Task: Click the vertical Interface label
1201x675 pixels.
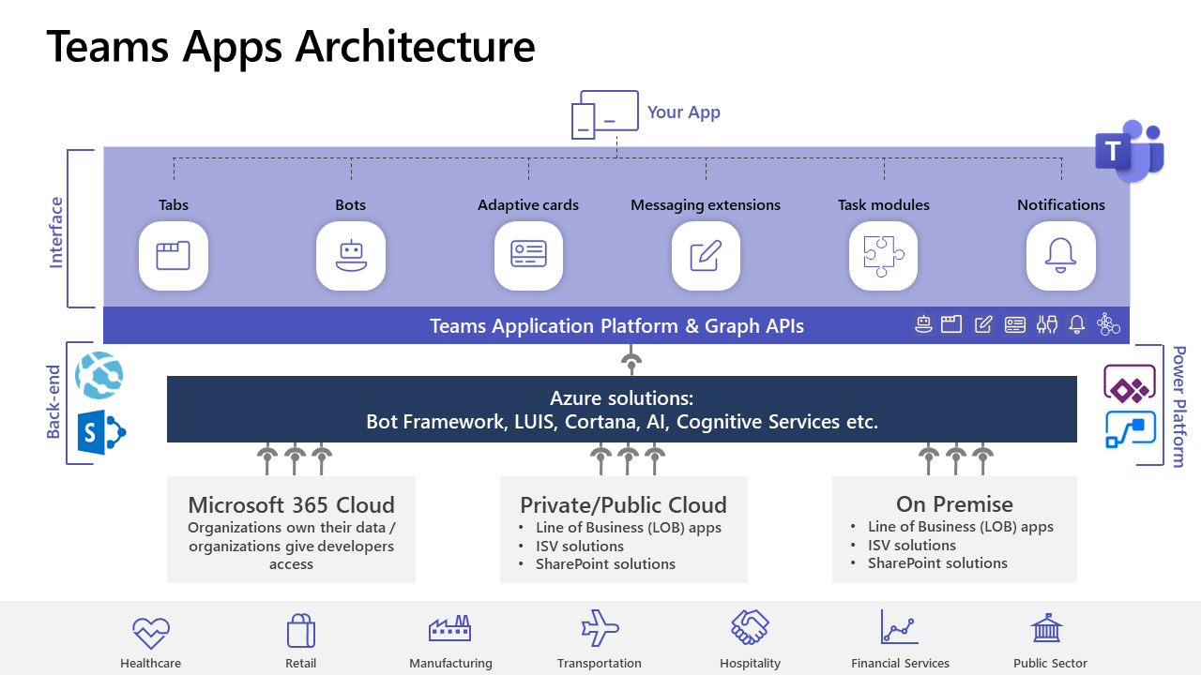Action: (x=56, y=232)
